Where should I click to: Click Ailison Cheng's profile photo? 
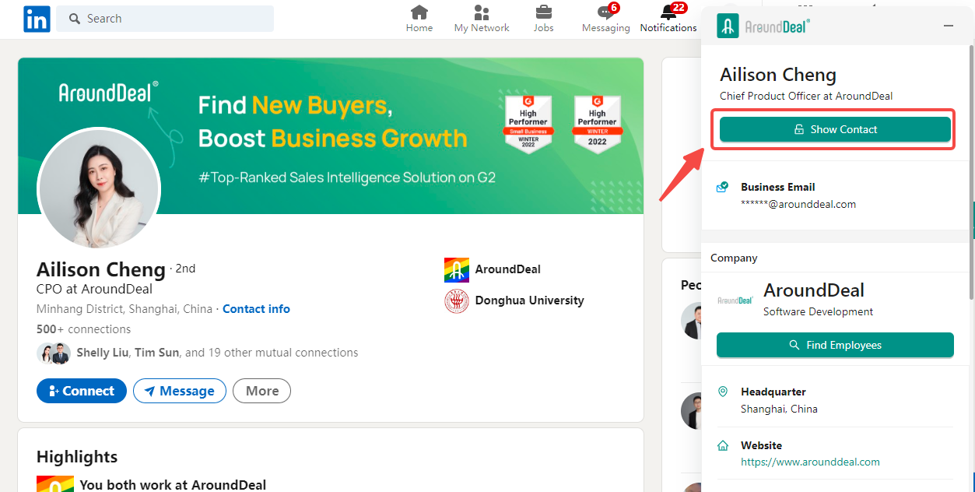coord(99,189)
